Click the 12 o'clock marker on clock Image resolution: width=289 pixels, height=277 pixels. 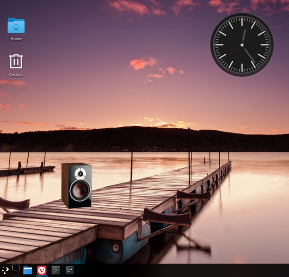pyautogui.click(x=242, y=22)
